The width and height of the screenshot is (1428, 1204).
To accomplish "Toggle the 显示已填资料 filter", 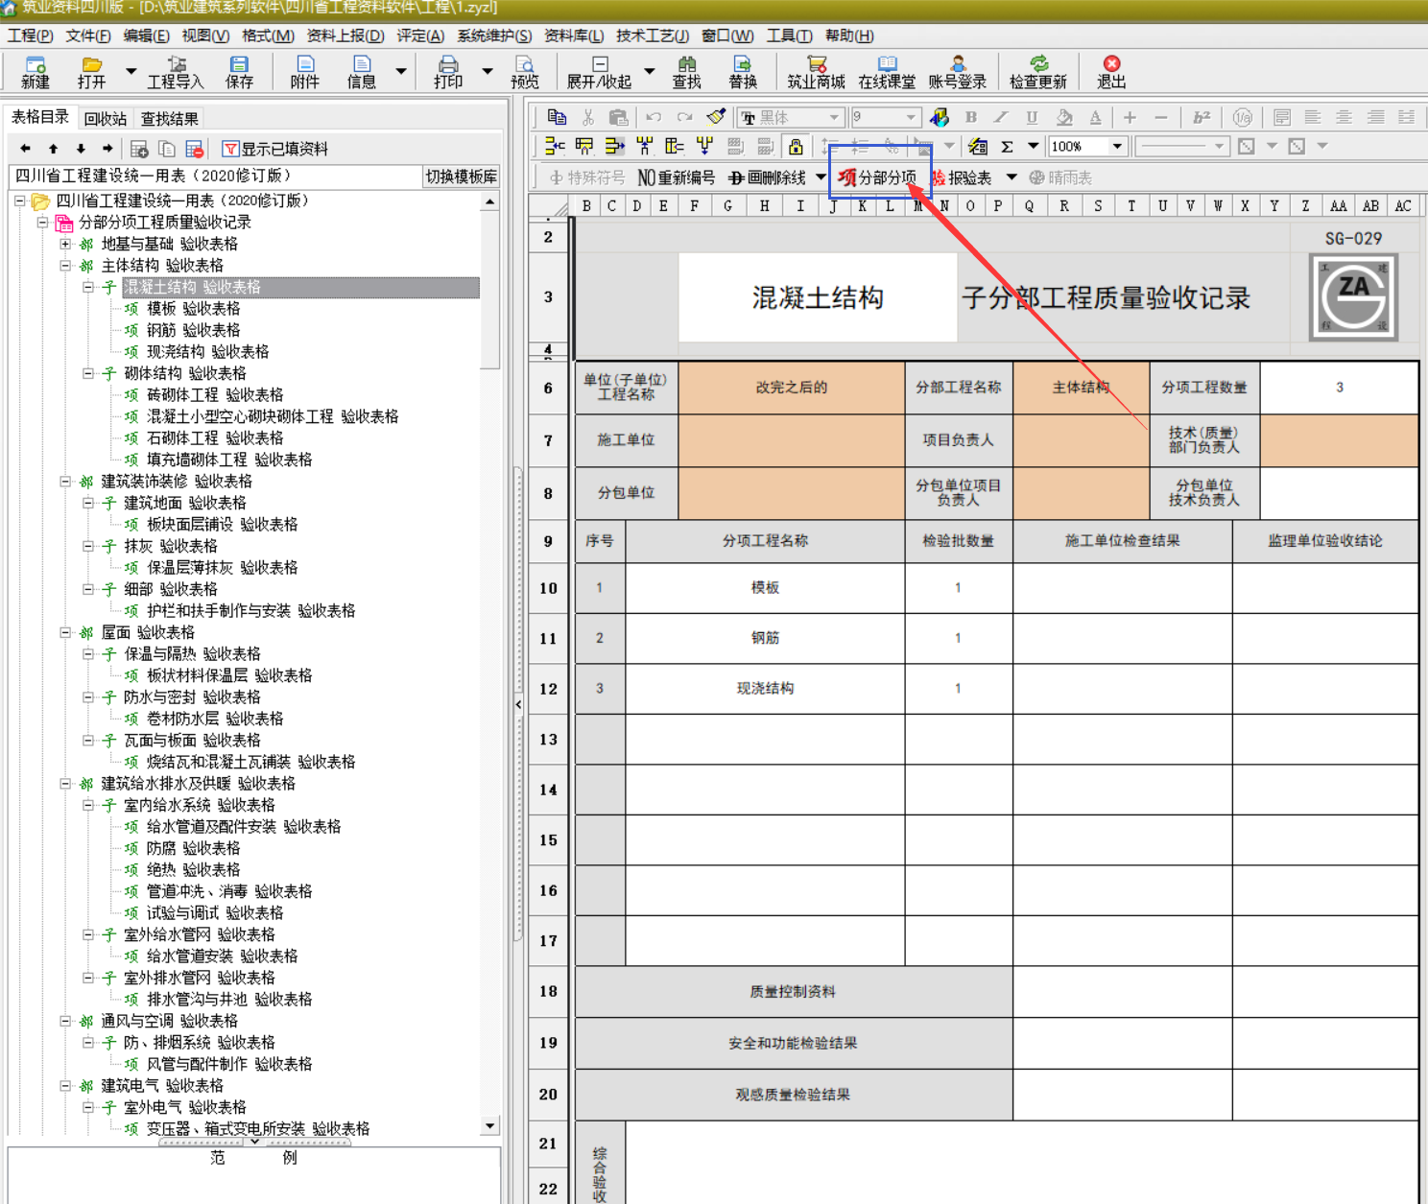I will (275, 149).
